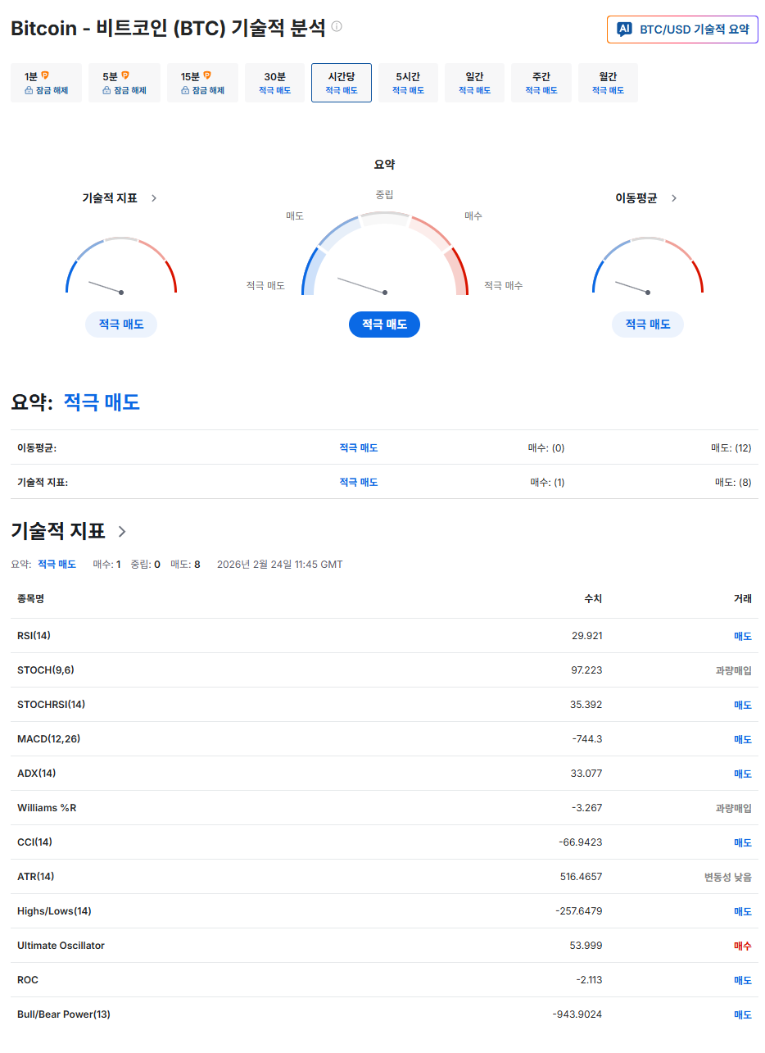Click the ROC value -2.113
765x1053 pixels.
click(x=589, y=980)
